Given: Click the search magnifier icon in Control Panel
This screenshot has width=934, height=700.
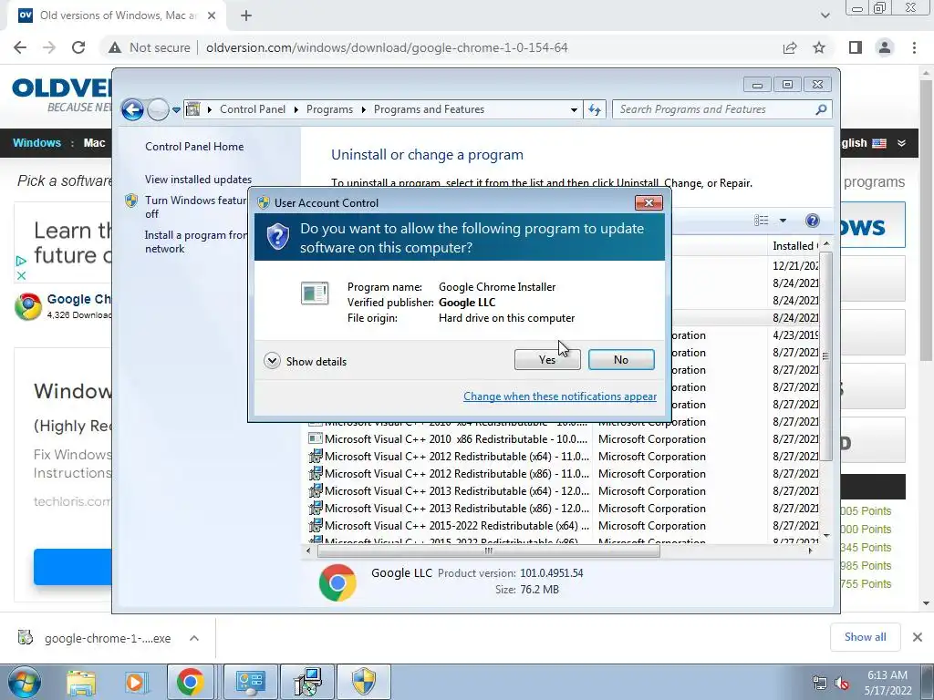Looking at the screenshot, I should point(821,109).
